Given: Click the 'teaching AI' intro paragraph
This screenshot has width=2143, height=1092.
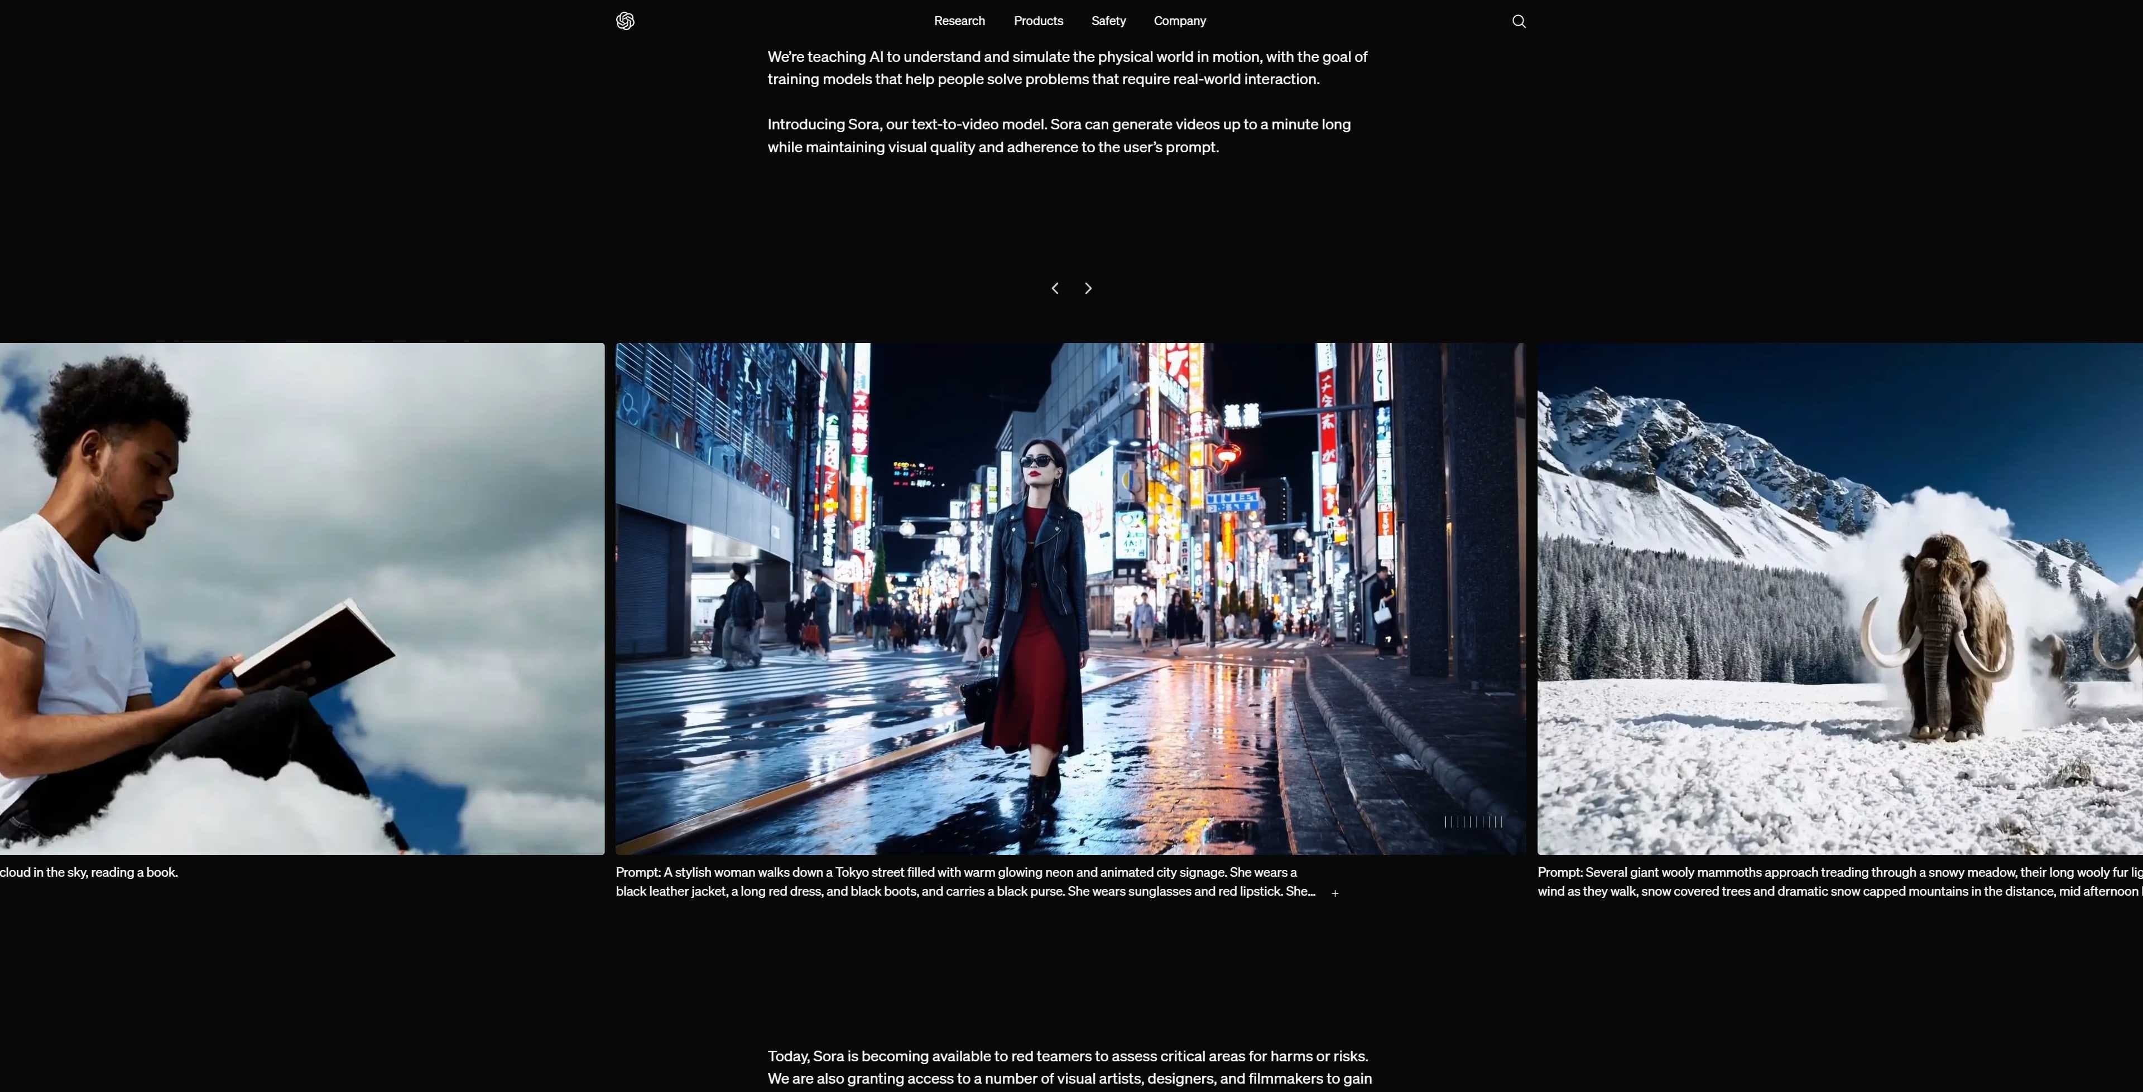Looking at the screenshot, I should tap(1066, 68).
